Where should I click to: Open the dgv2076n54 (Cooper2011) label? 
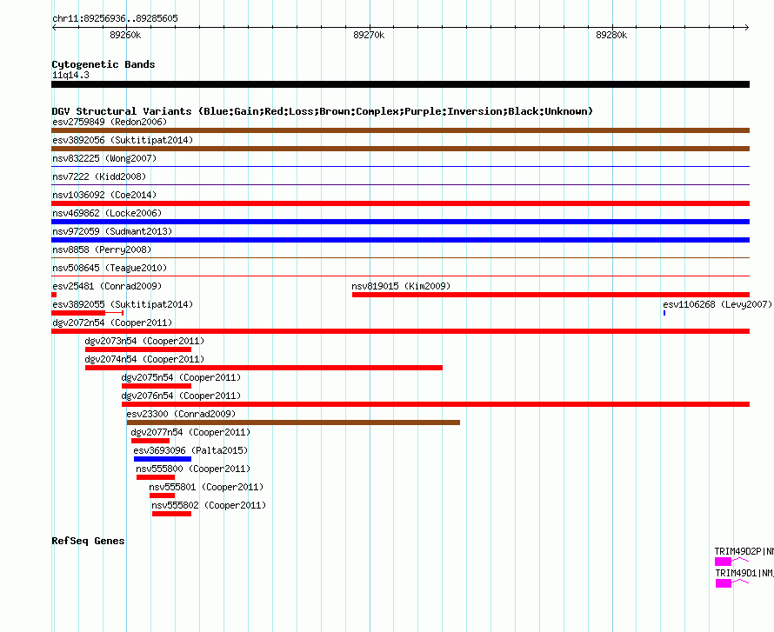[x=181, y=396]
